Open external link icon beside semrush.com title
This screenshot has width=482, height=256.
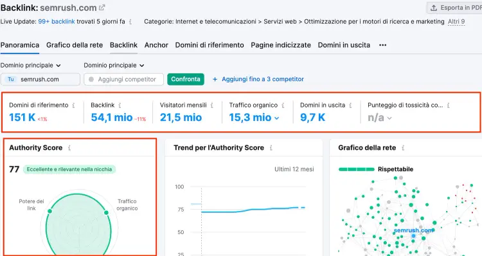coord(102,8)
